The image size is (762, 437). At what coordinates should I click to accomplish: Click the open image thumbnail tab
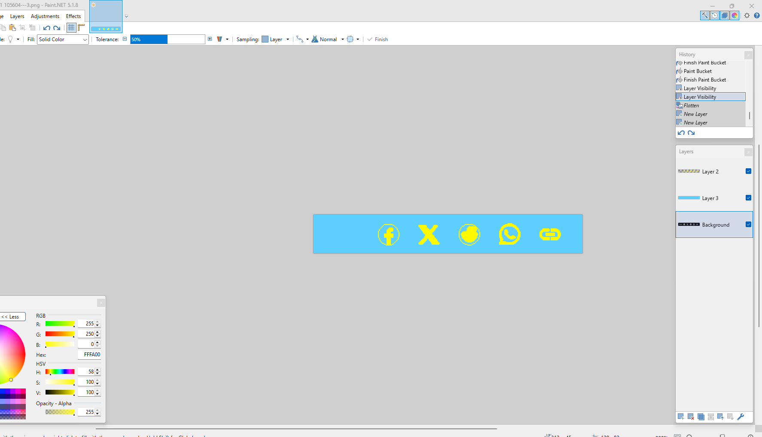(106, 16)
